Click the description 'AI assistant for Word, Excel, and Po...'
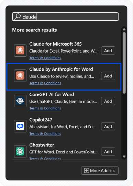This screenshot has height=186, width=133. (x=63, y=127)
